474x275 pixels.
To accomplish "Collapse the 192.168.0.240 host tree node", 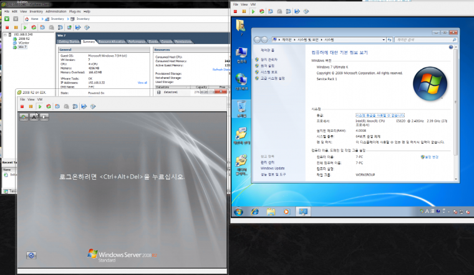I will [x=5, y=35].
